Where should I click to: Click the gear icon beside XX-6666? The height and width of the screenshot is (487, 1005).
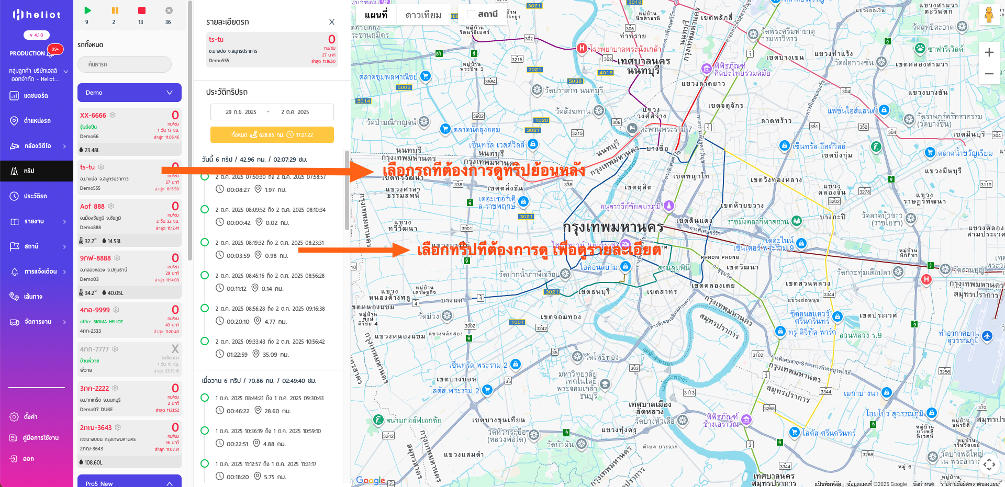(x=113, y=115)
